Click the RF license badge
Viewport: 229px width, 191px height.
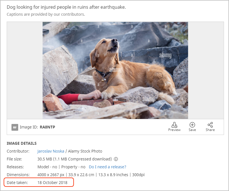(x=15, y=127)
